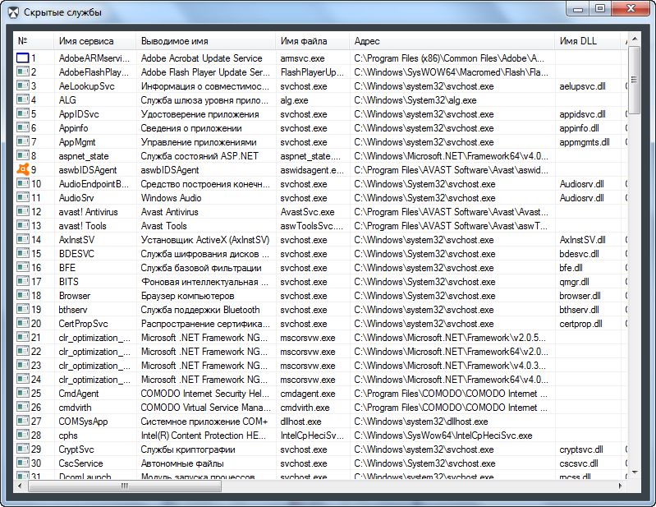
Task: Click the row icon for avast! Antivirus
Action: click(22, 212)
